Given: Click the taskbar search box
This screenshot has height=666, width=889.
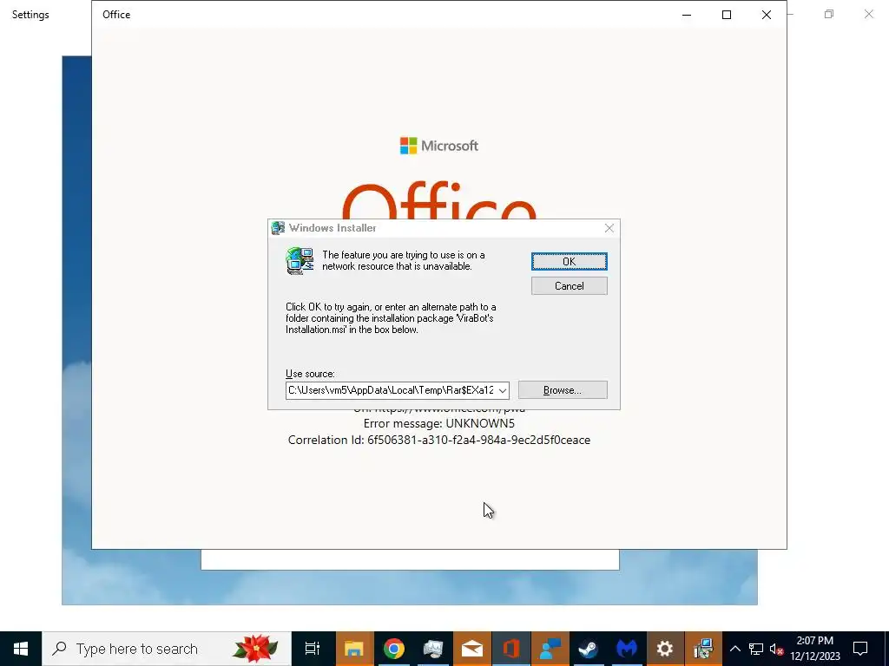Looking at the screenshot, I should 167,649.
